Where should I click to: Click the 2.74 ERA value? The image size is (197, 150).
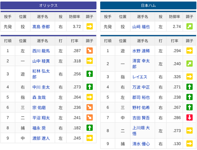click(x=177, y=27)
